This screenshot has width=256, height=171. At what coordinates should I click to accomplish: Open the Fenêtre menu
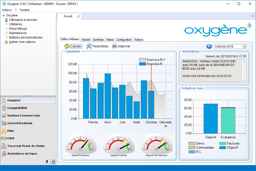pos(25,10)
